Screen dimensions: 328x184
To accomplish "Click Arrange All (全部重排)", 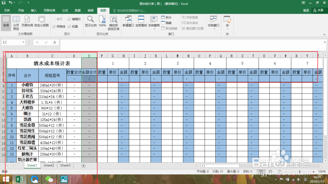I will click(141, 22).
